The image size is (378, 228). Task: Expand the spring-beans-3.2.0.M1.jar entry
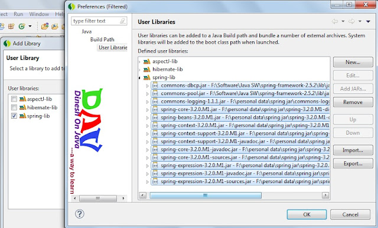(147, 118)
